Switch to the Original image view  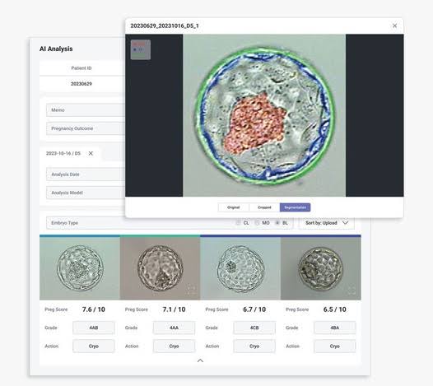(233, 207)
